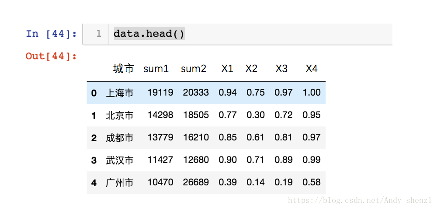
Task: Click X4 value 0.58 for 广州市
Action: tap(312, 182)
